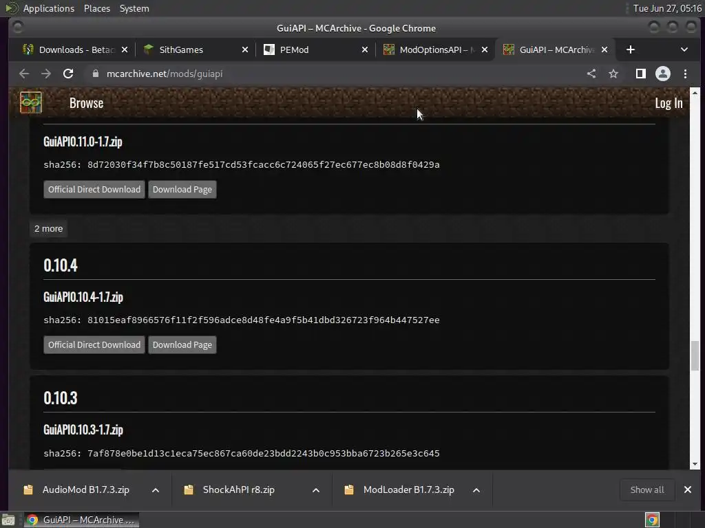Image resolution: width=705 pixels, height=528 pixels.
Task: Click the GuiAPI0.11.0-1.7.zip file name
Action: [x=83, y=142]
